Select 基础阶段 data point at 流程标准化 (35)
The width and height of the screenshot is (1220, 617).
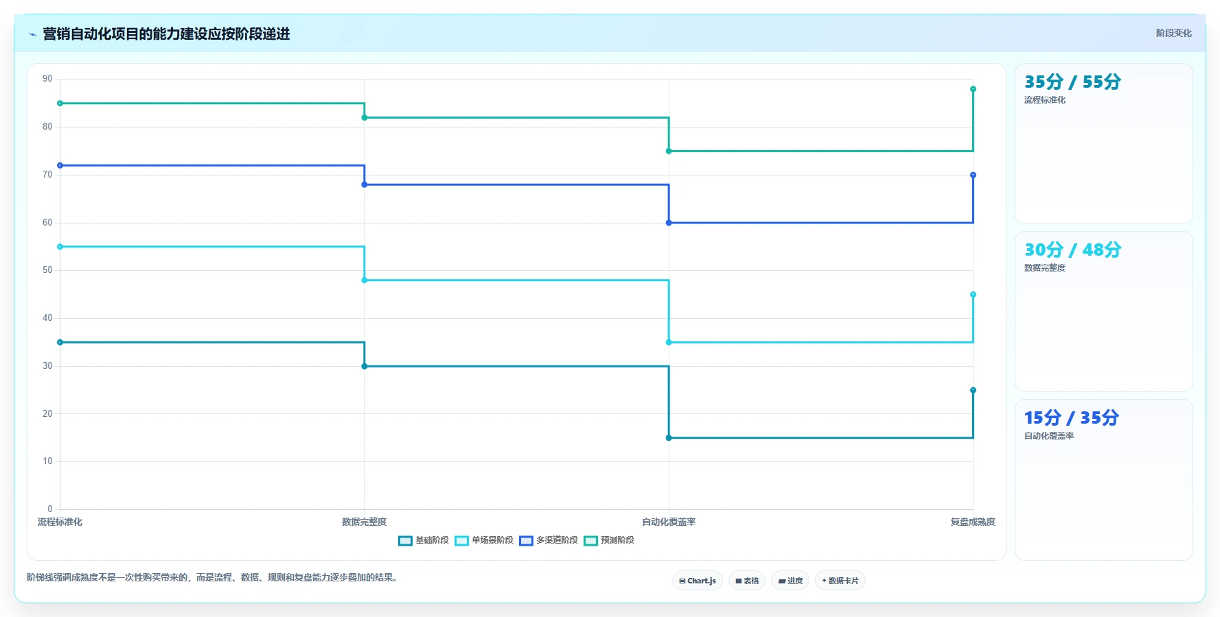pos(60,342)
